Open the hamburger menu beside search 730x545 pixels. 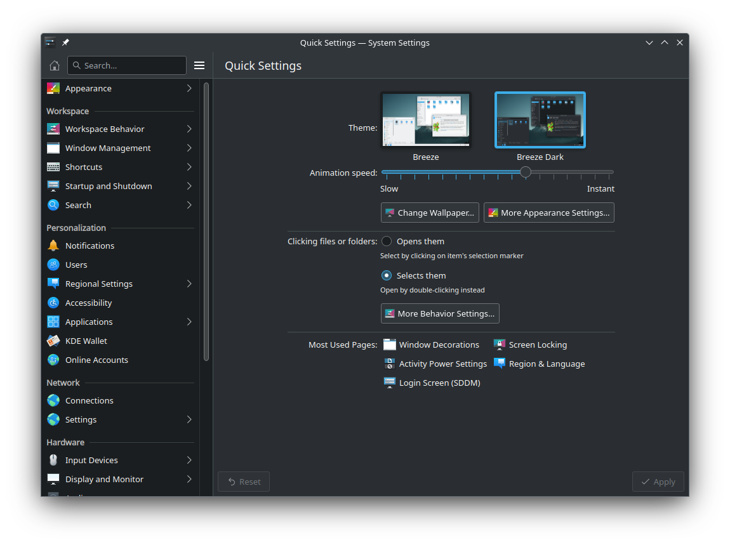(199, 65)
